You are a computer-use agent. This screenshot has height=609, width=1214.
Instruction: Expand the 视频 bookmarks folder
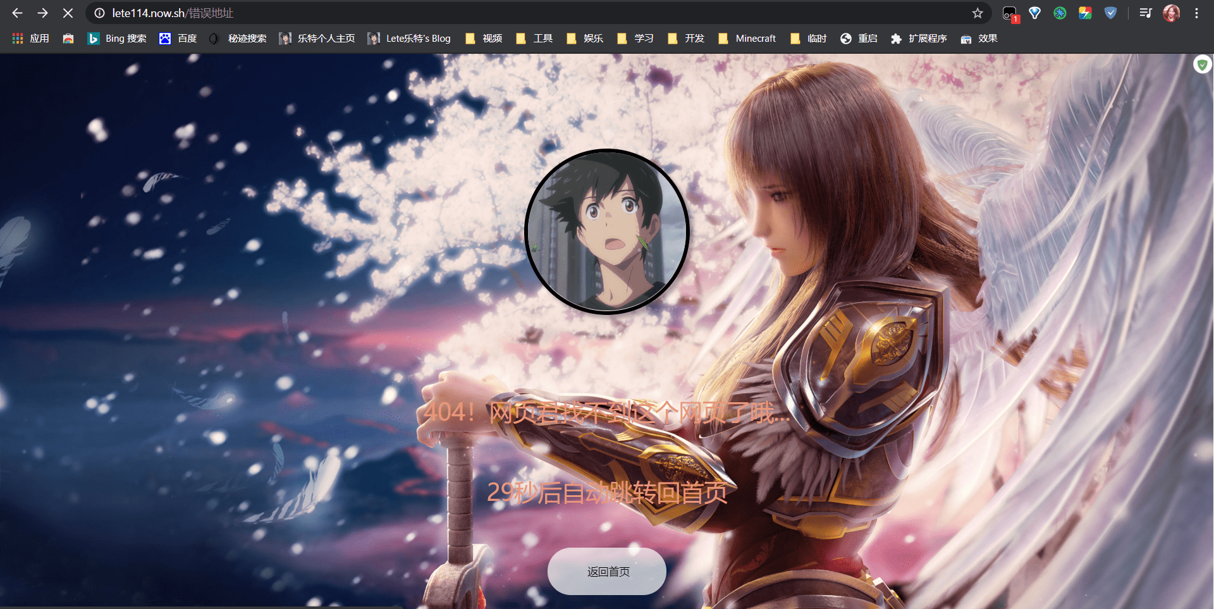(484, 39)
